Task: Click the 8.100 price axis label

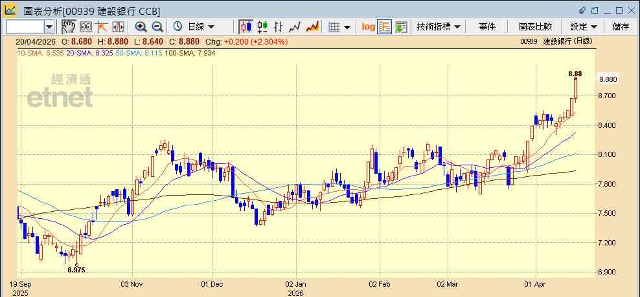Action: click(607, 154)
